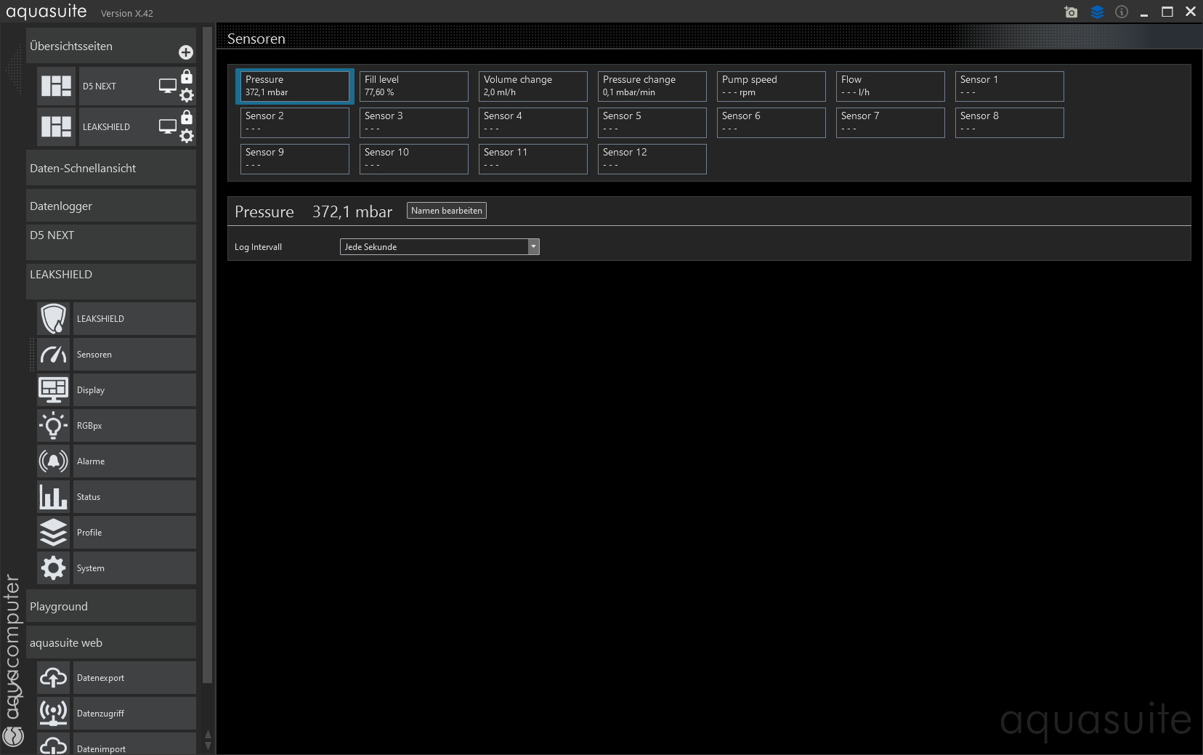Click the screenshot camera icon in title bar

[1071, 12]
